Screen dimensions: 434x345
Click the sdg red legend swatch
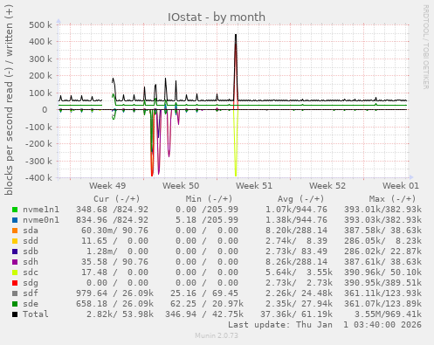(x=15, y=283)
